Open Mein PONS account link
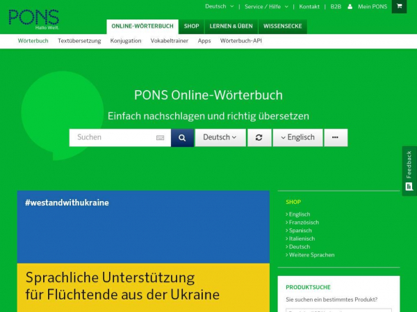 (373, 7)
